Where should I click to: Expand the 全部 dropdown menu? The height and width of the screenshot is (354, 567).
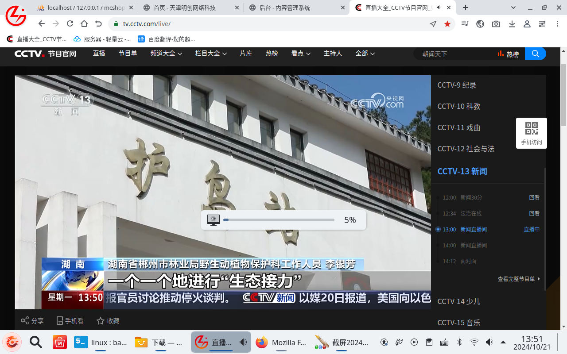365,54
